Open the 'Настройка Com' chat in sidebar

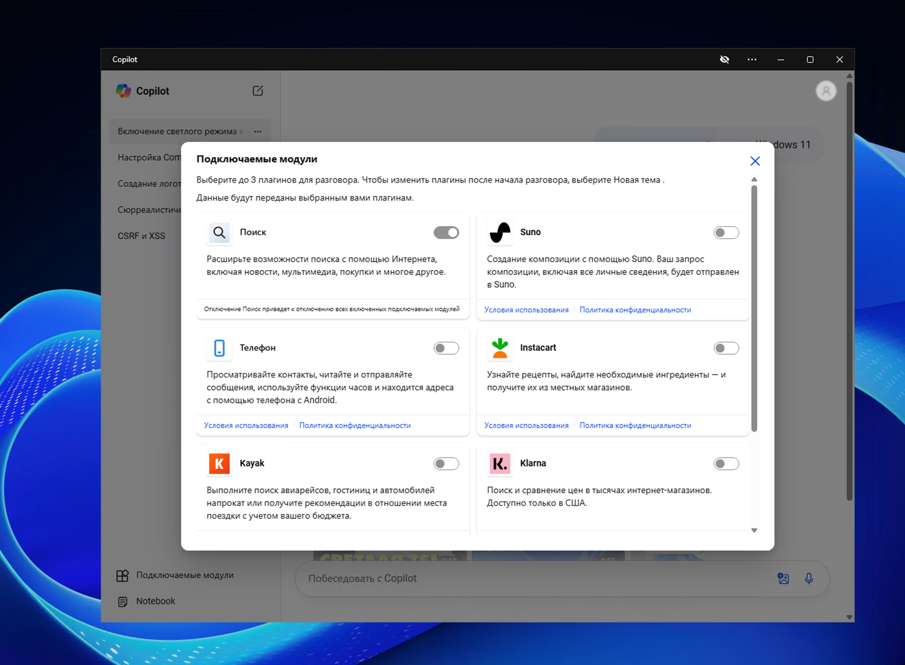(149, 157)
